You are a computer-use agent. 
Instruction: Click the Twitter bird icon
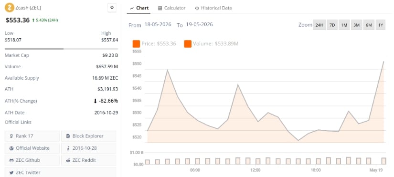tap(11, 173)
